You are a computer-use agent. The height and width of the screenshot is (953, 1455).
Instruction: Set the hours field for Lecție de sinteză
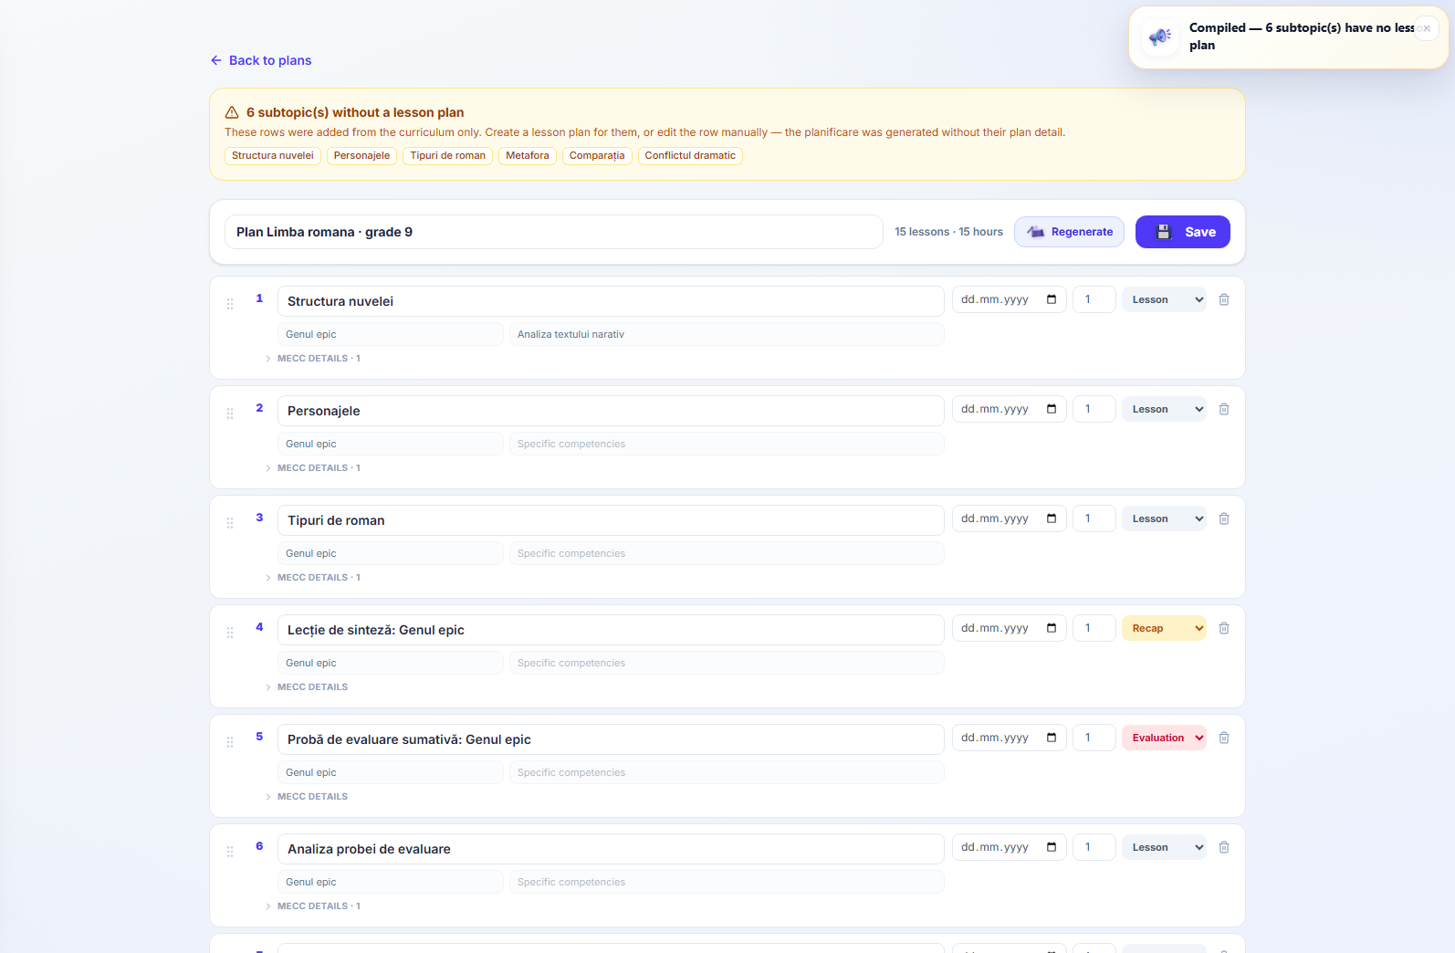[x=1094, y=628]
